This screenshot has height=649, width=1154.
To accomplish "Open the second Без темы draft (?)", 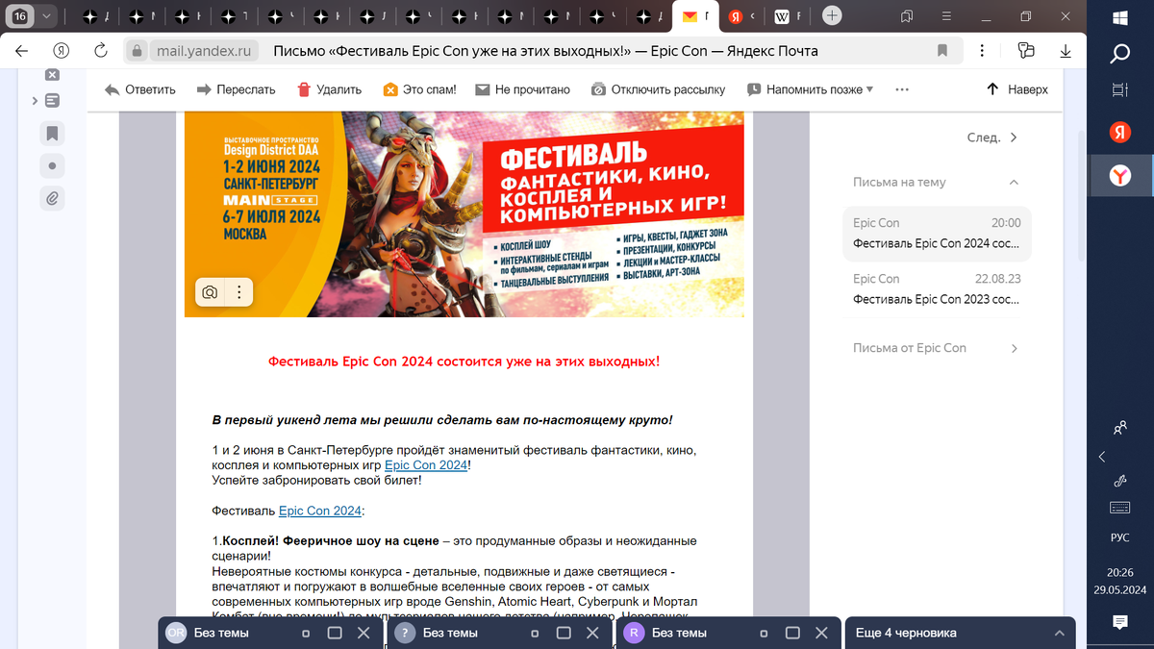I will click(450, 633).
